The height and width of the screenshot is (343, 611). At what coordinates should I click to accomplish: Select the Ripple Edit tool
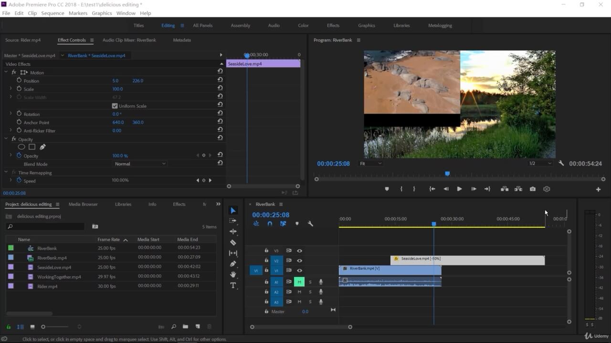click(x=233, y=232)
